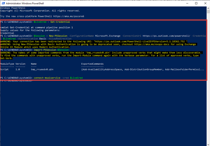Click the 'tmp_rrueedv0.qtn' module name in the table
This screenshot has height=146, width=210.
click(x=42, y=70)
